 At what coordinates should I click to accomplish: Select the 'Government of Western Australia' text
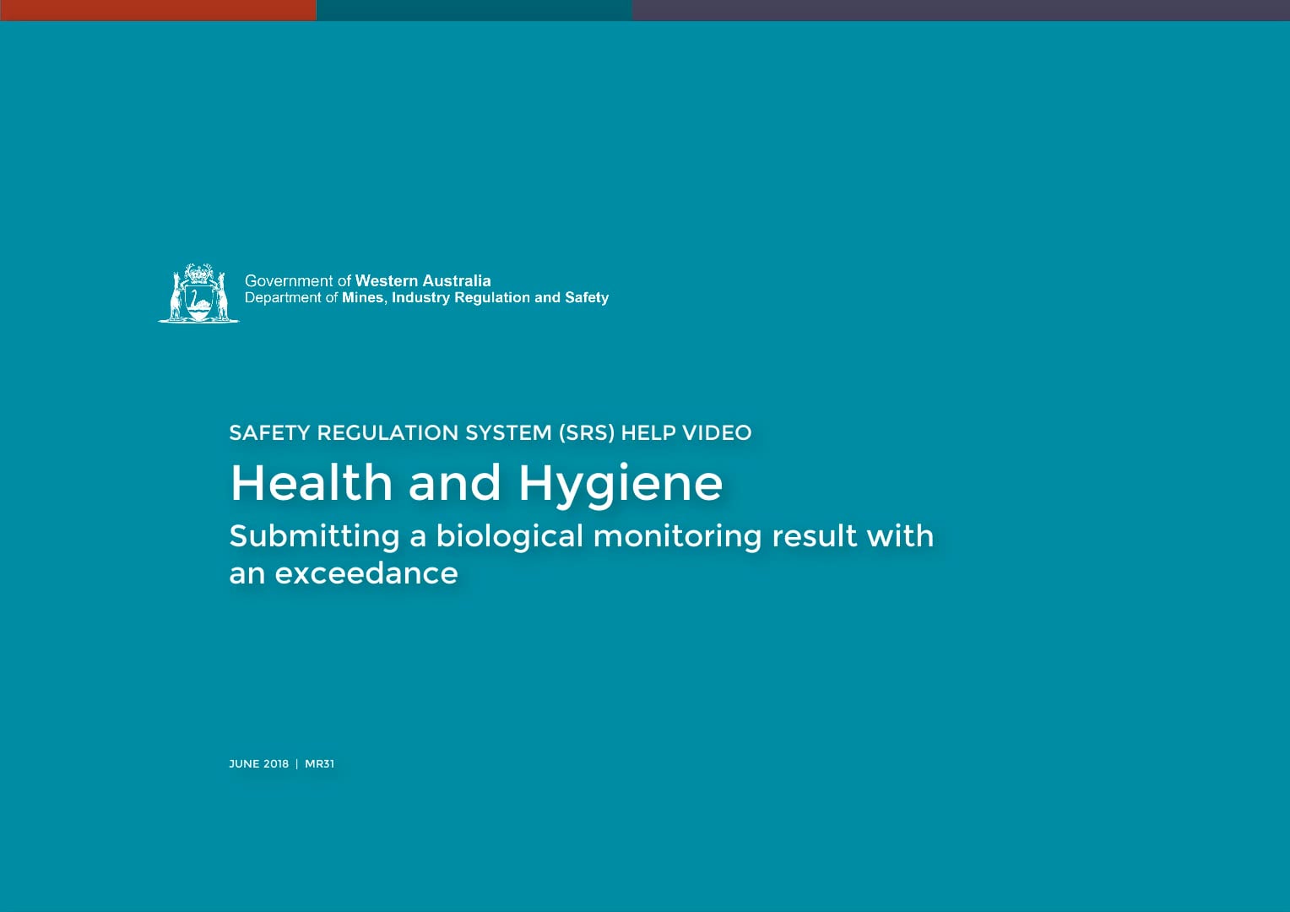click(367, 280)
